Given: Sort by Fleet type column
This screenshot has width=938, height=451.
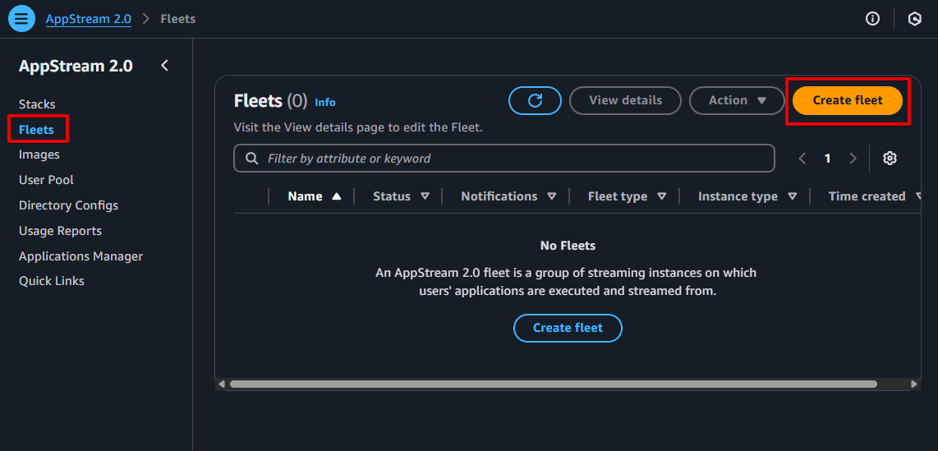Looking at the screenshot, I should tap(627, 196).
